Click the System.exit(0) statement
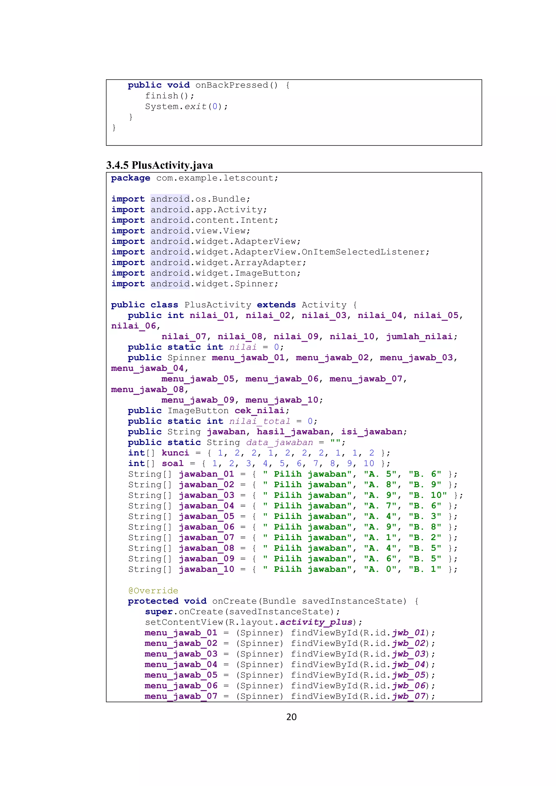The width and height of the screenshot is (556, 786). coord(186,106)
